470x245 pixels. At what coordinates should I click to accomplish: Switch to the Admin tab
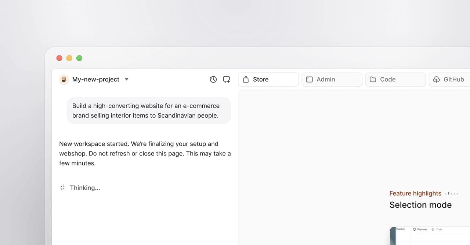point(332,79)
